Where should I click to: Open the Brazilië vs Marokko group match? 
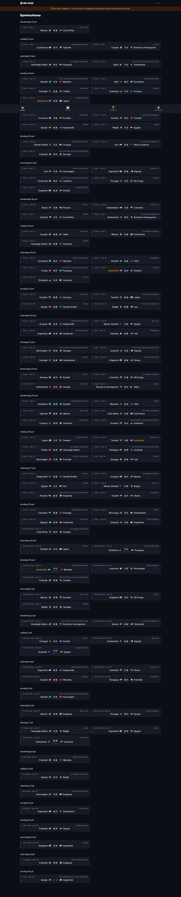pos(55,80)
